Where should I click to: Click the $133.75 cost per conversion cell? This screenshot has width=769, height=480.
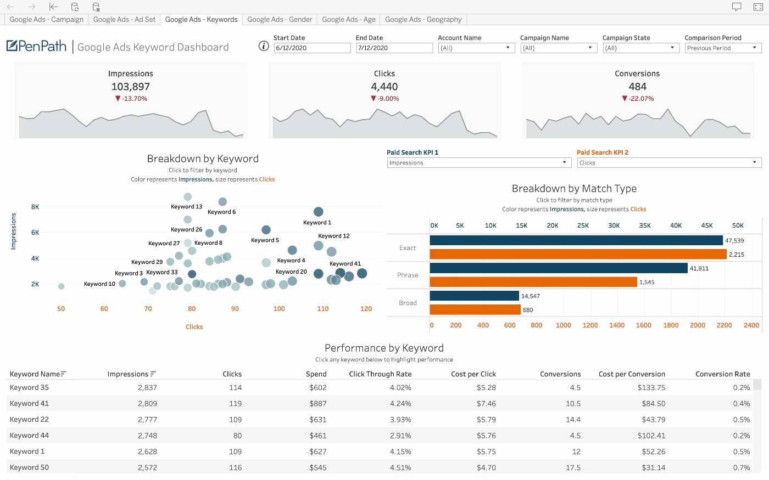(x=651, y=387)
